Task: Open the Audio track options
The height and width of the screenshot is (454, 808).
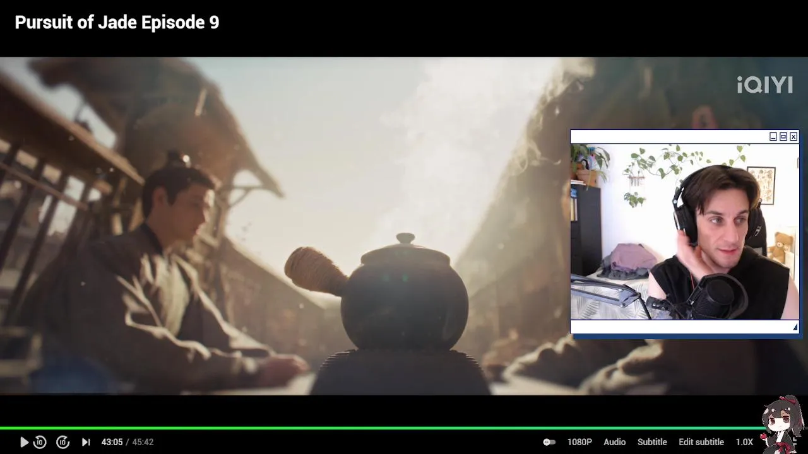Action: point(614,442)
